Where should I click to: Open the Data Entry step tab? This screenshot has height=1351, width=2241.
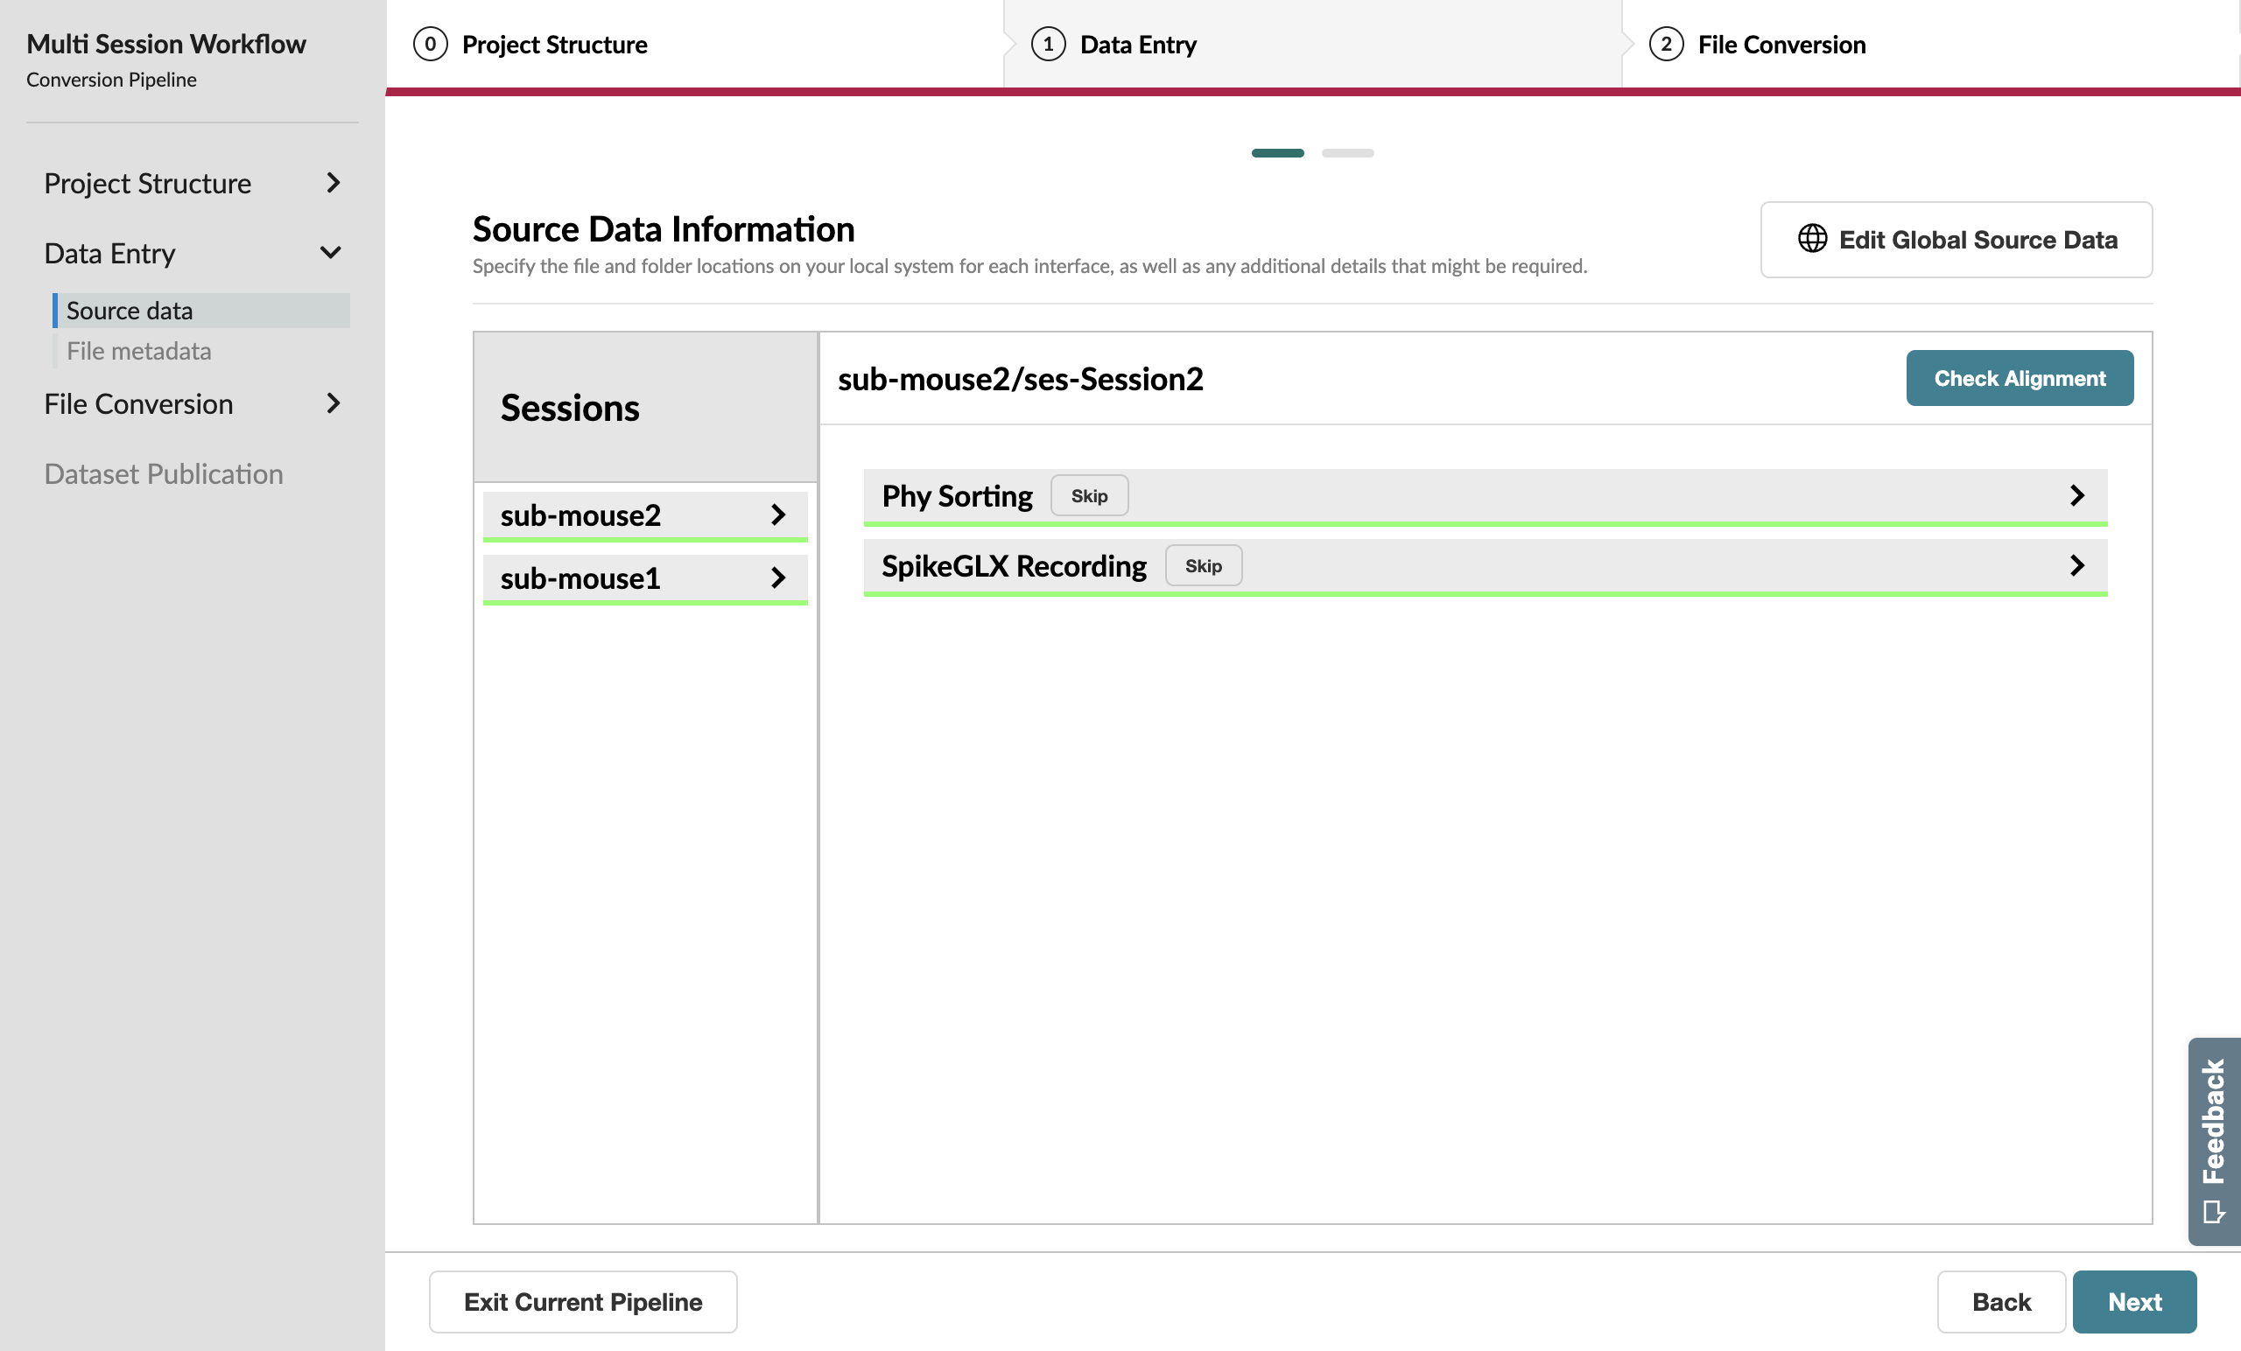click(x=1312, y=44)
